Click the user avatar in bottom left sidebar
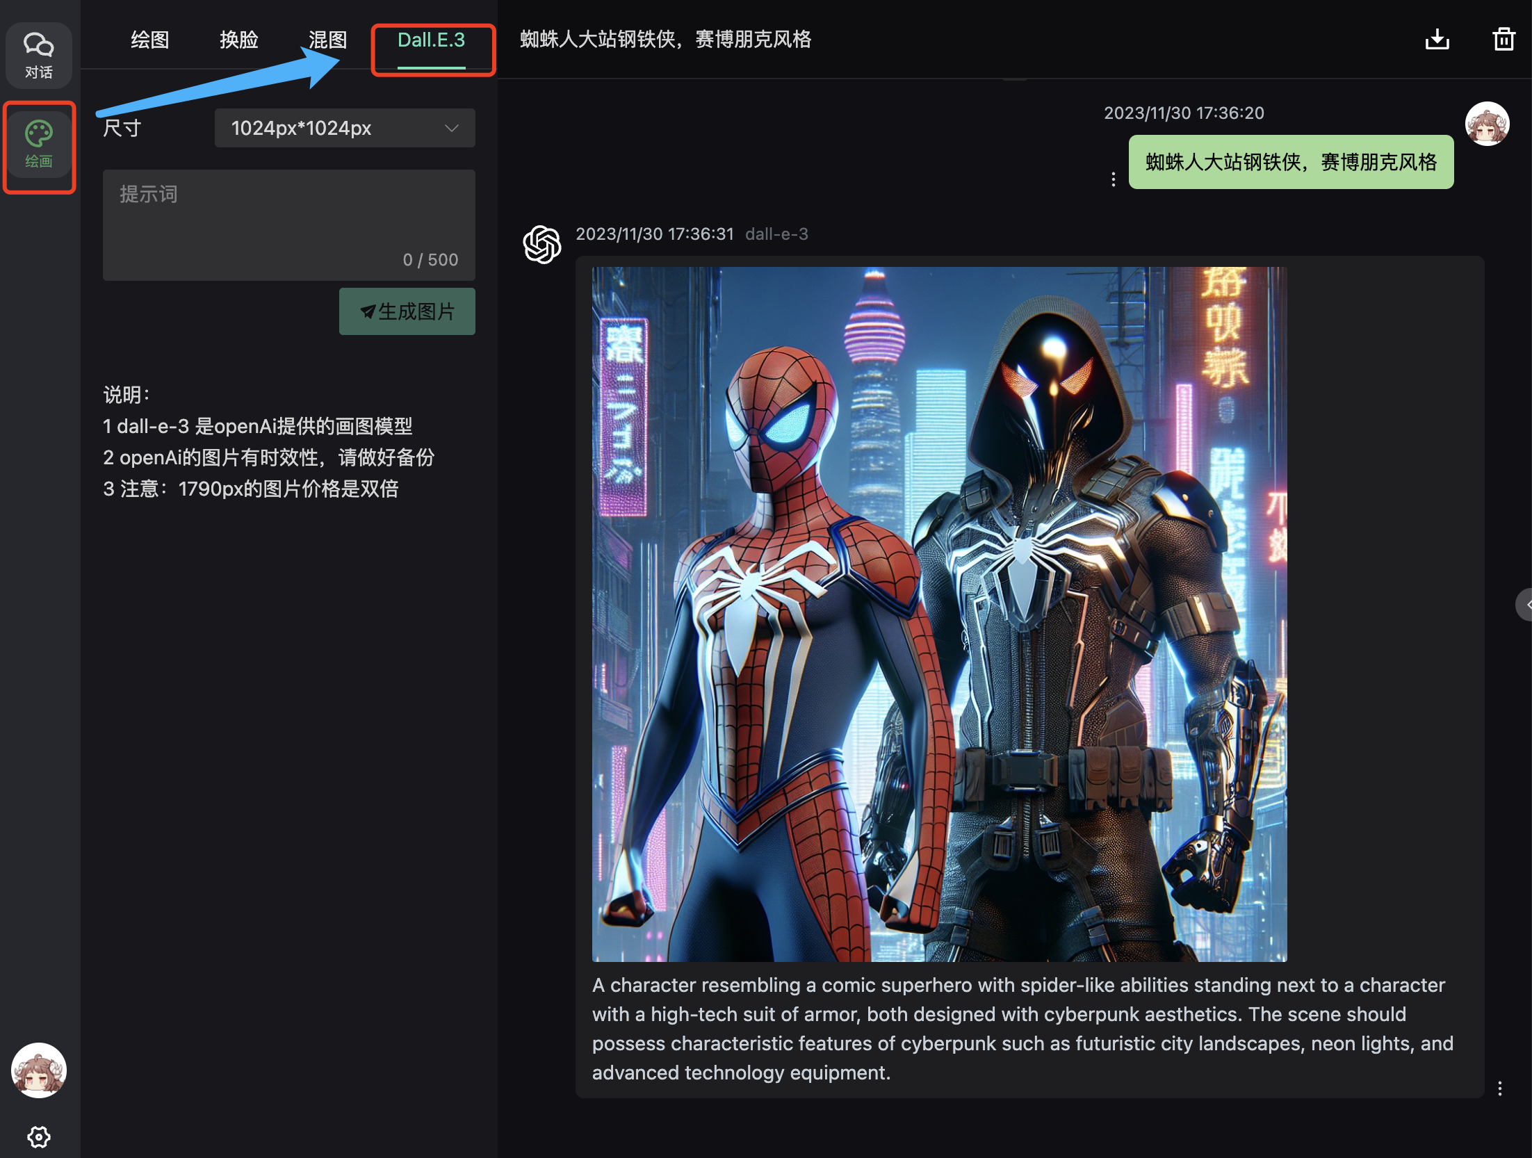1532x1158 pixels. click(39, 1070)
